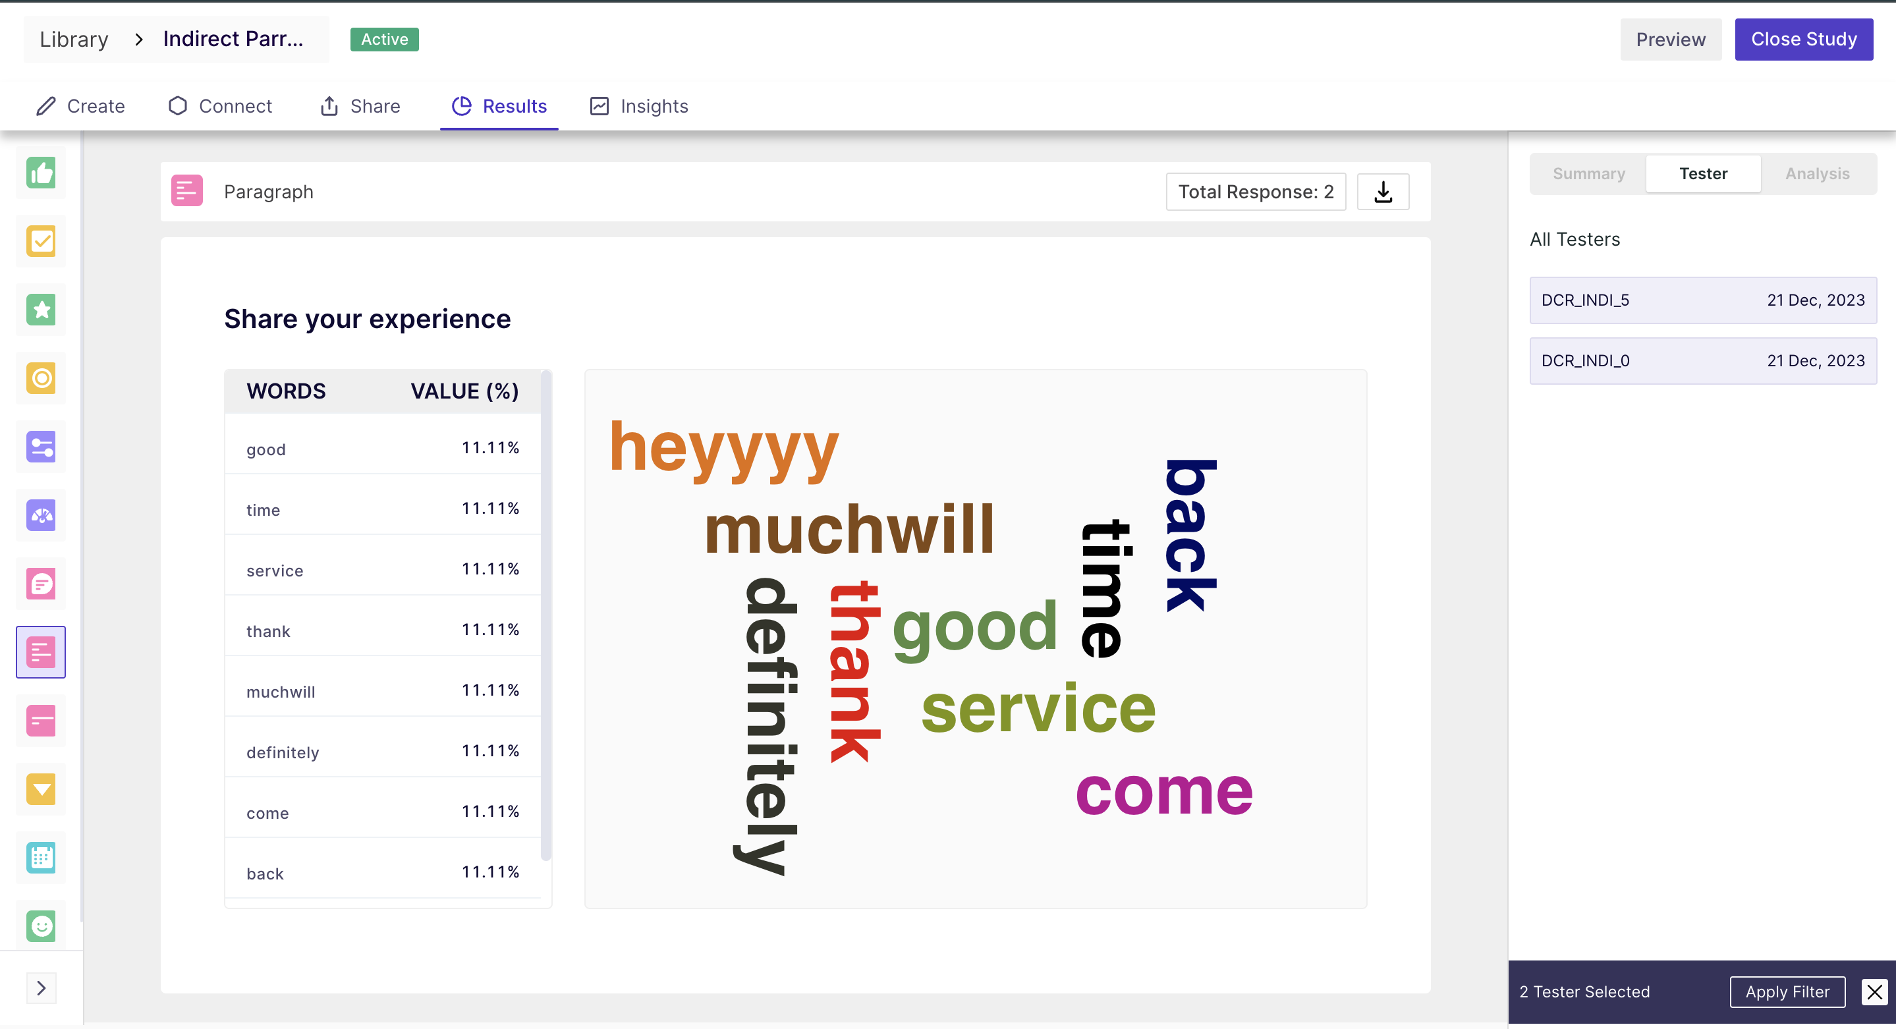
Task: Open the thumbs-up question icon in sidebar
Action: pyautogui.click(x=42, y=173)
